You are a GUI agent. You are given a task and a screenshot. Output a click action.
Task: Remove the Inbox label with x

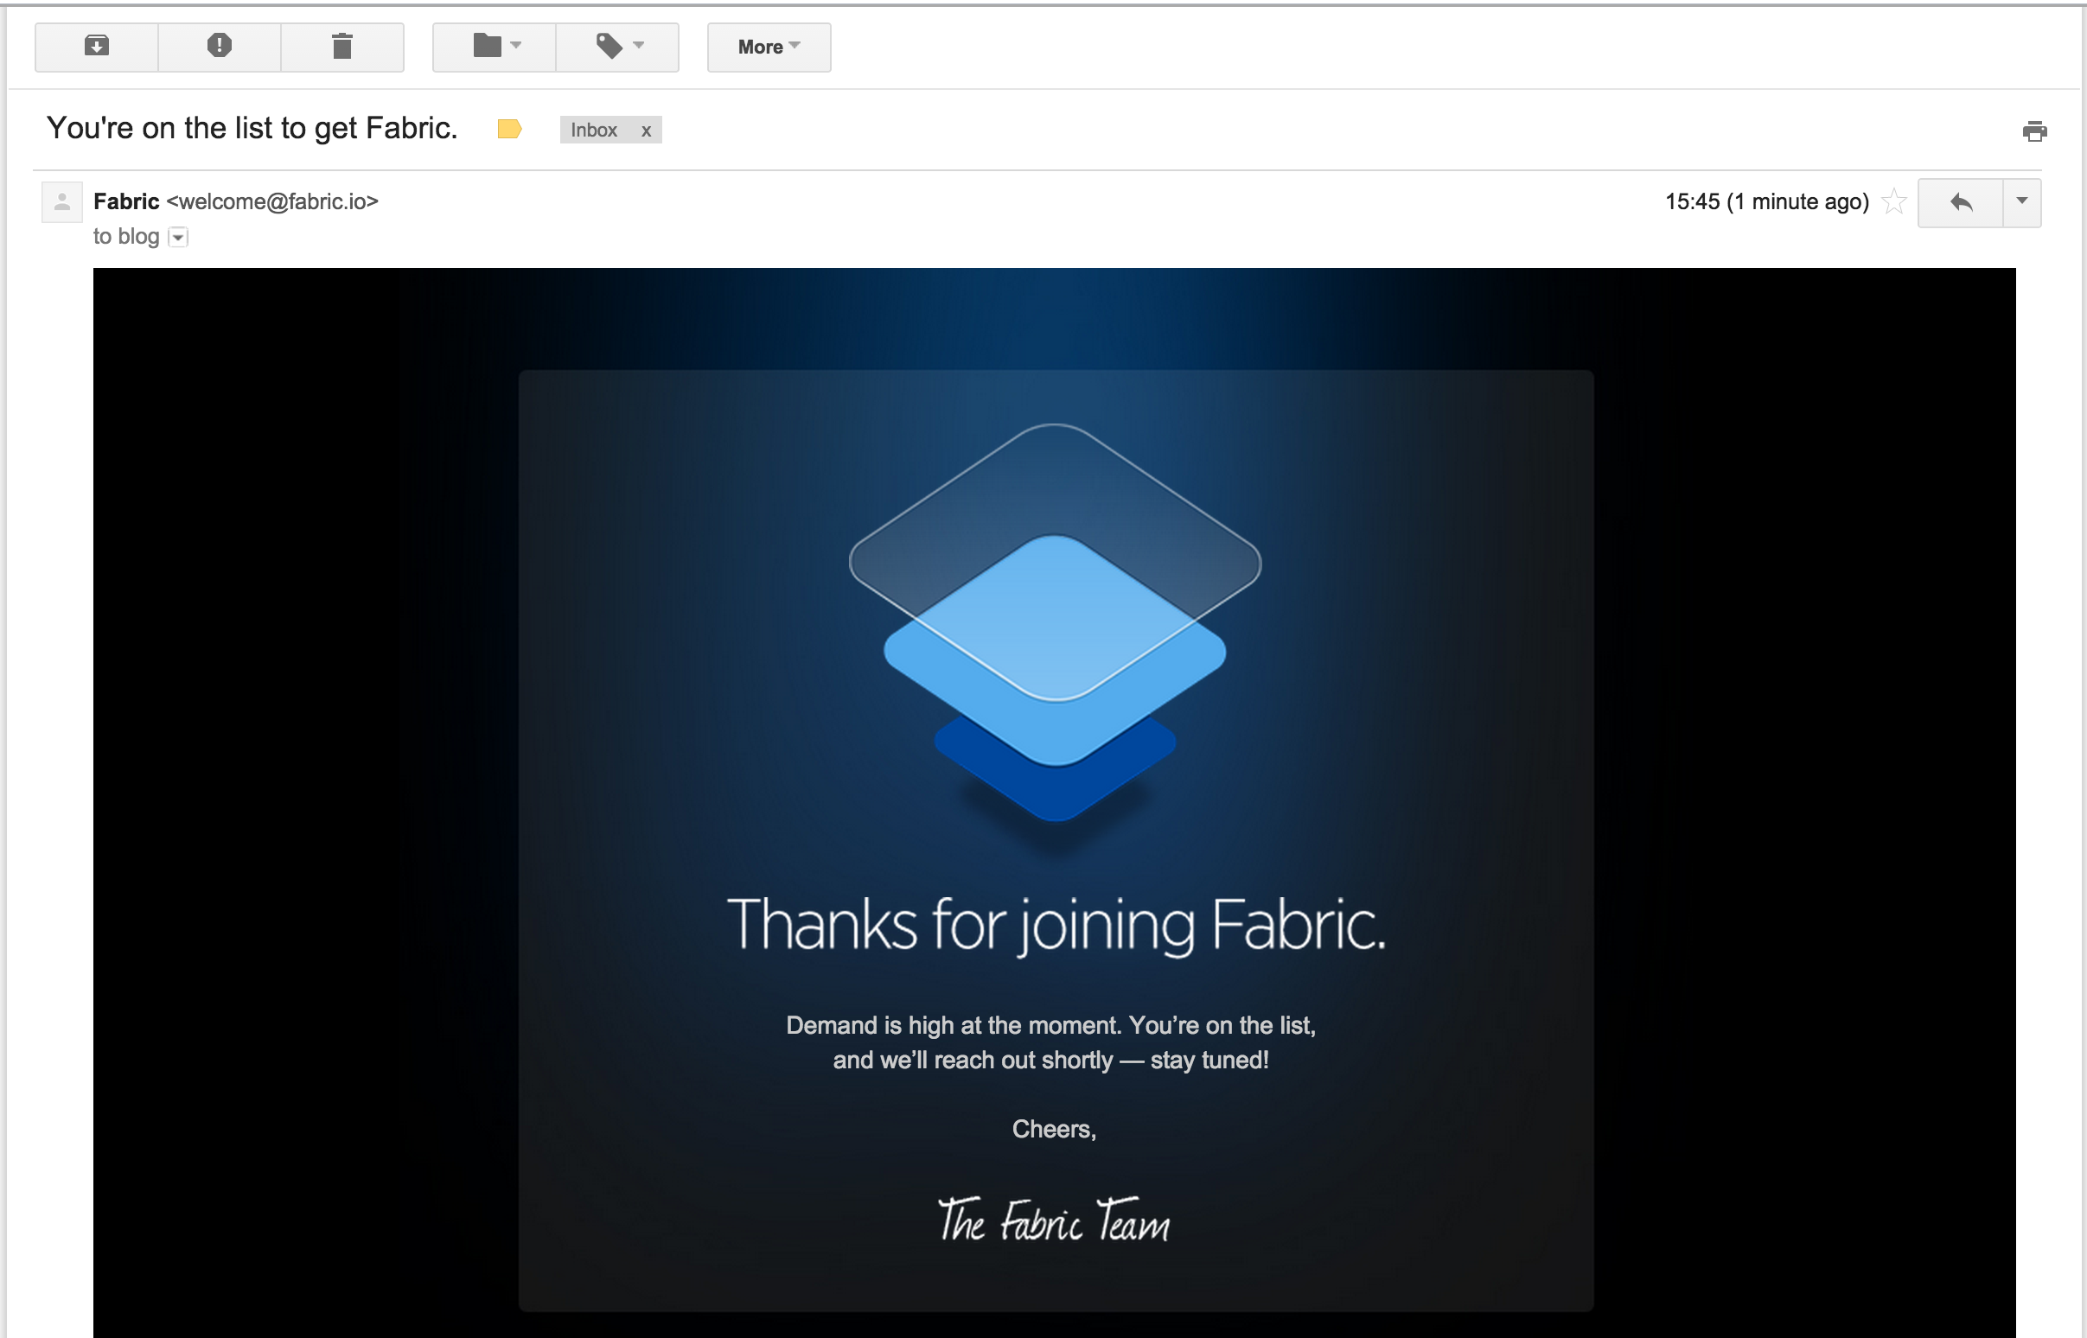pyautogui.click(x=646, y=131)
